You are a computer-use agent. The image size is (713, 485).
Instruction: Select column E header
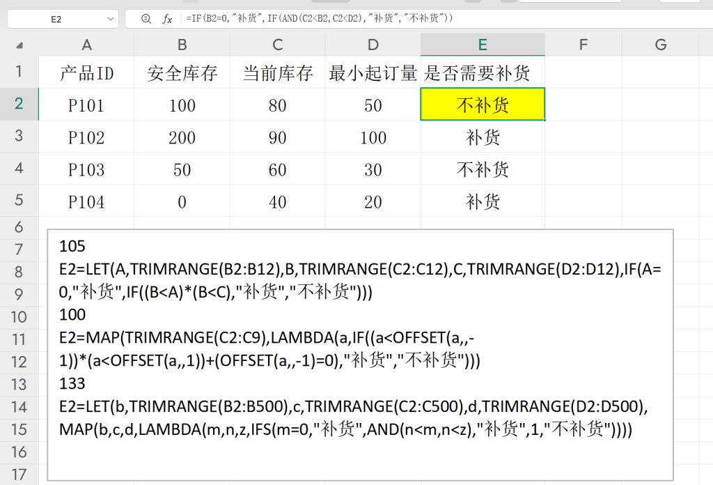(x=483, y=45)
